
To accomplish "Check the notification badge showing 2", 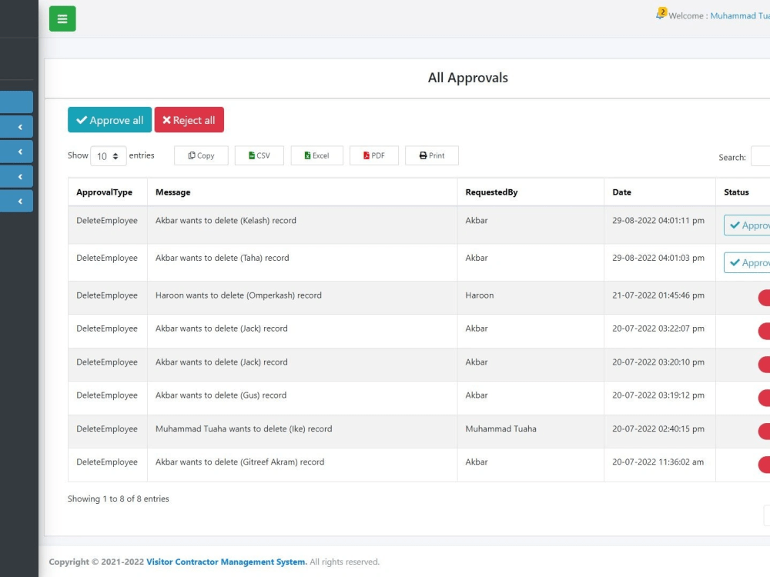I will click(661, 11).
